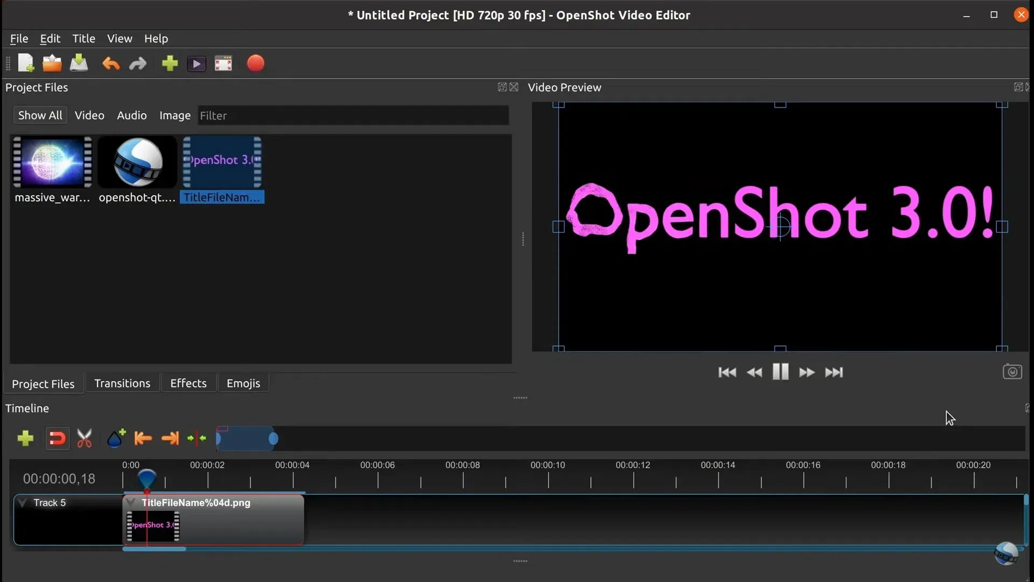Screen dimensions: 1034x582
Task: Click the New Project toolbar icon
Action: 26,64
